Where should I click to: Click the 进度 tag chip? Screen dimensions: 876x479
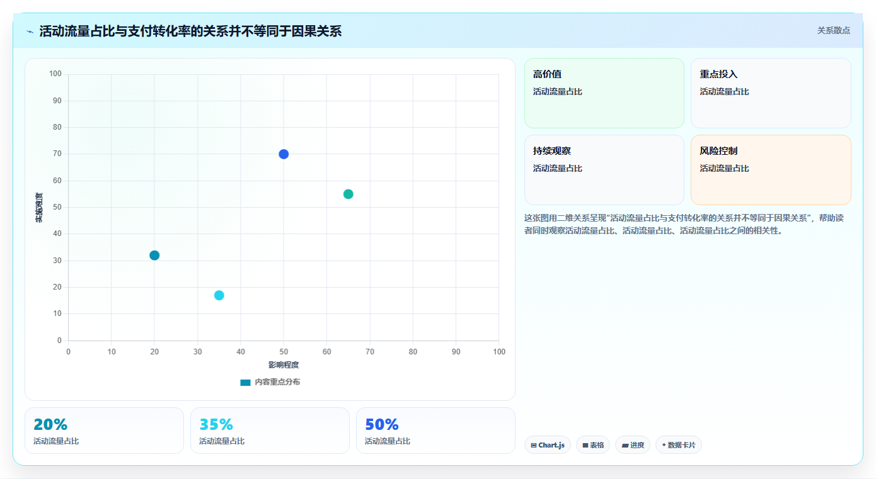(633, 445)
